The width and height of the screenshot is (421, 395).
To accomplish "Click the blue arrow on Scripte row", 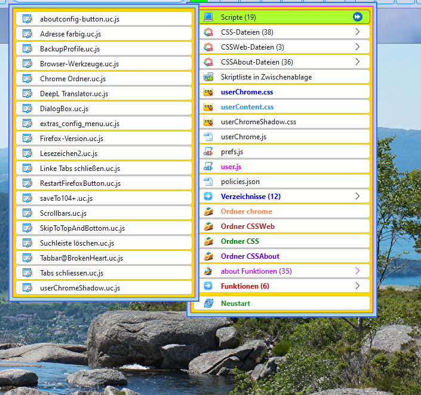I will (358, 17).
